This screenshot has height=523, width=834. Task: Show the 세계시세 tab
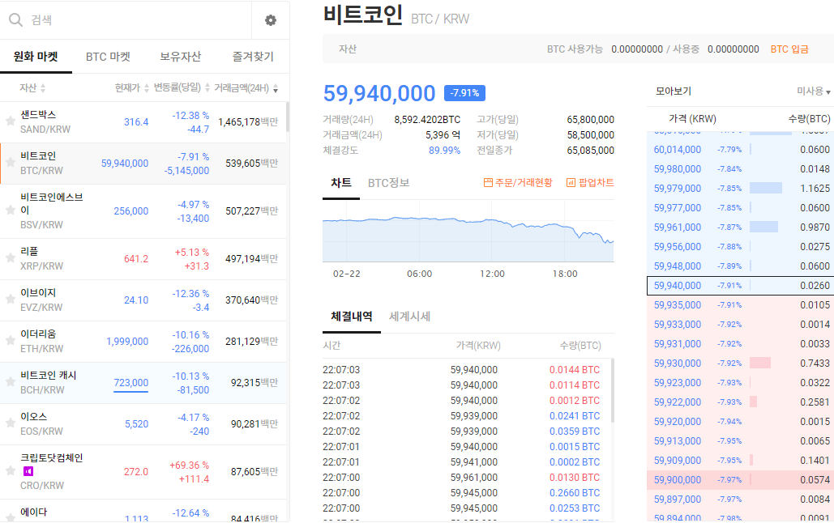tap(409, 317)
